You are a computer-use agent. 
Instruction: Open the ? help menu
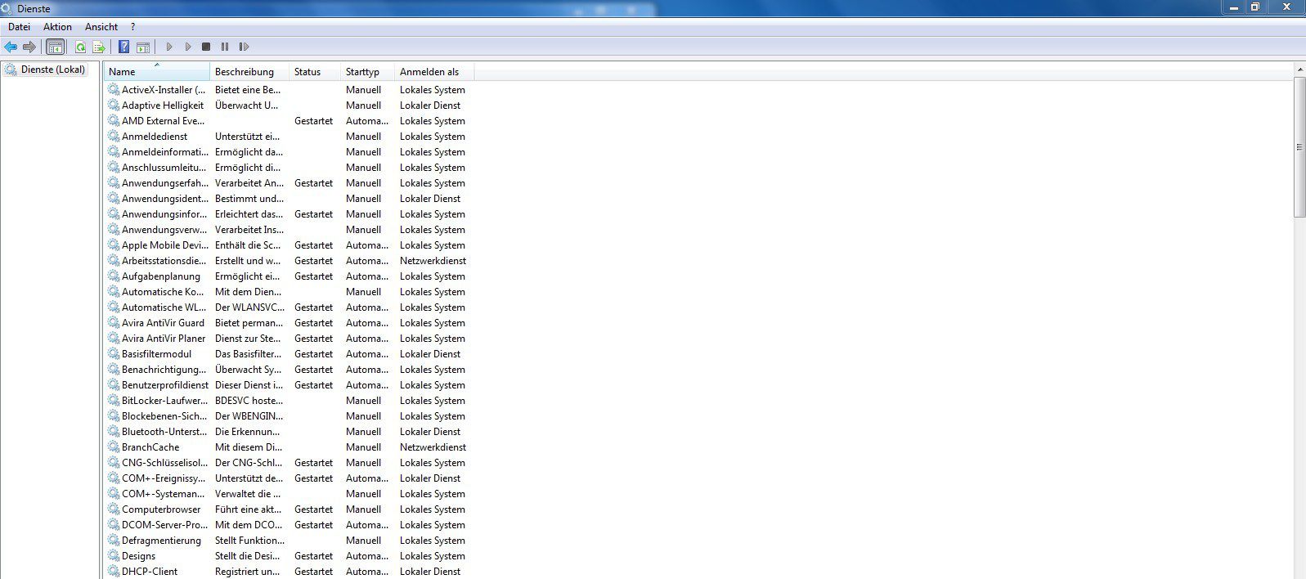[x=132, y=27]
